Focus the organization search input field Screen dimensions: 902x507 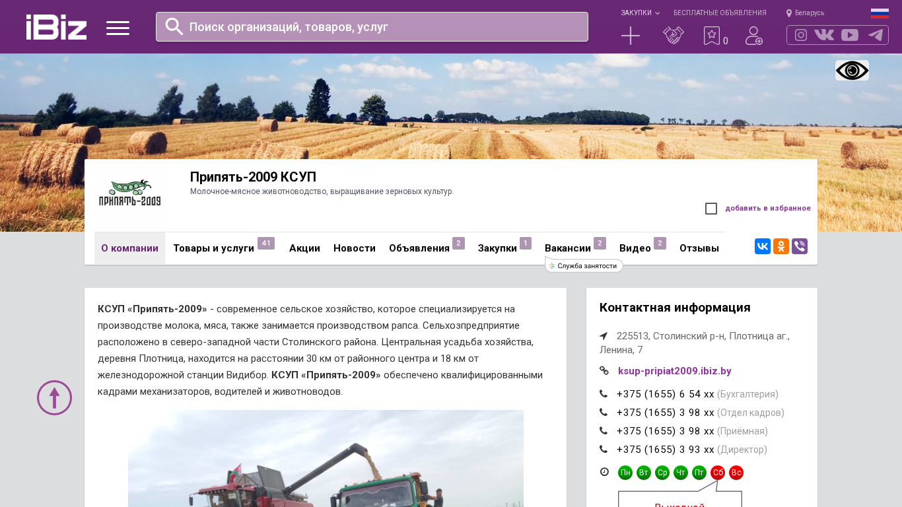point(372,26)
